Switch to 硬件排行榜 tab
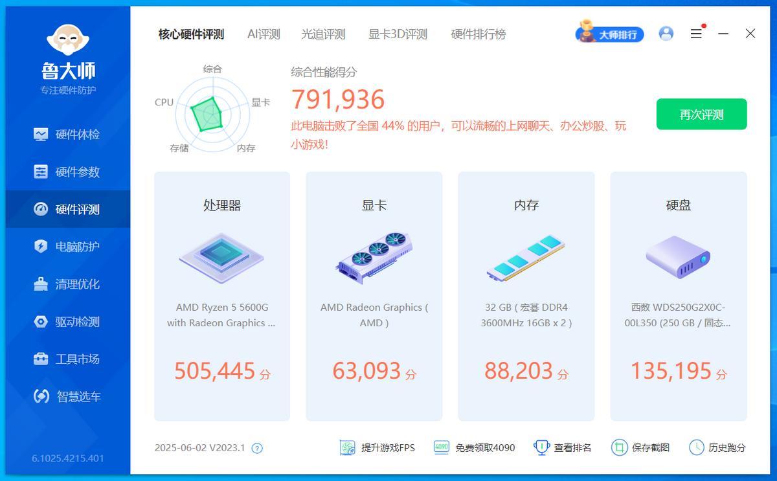 click(479, 34)
